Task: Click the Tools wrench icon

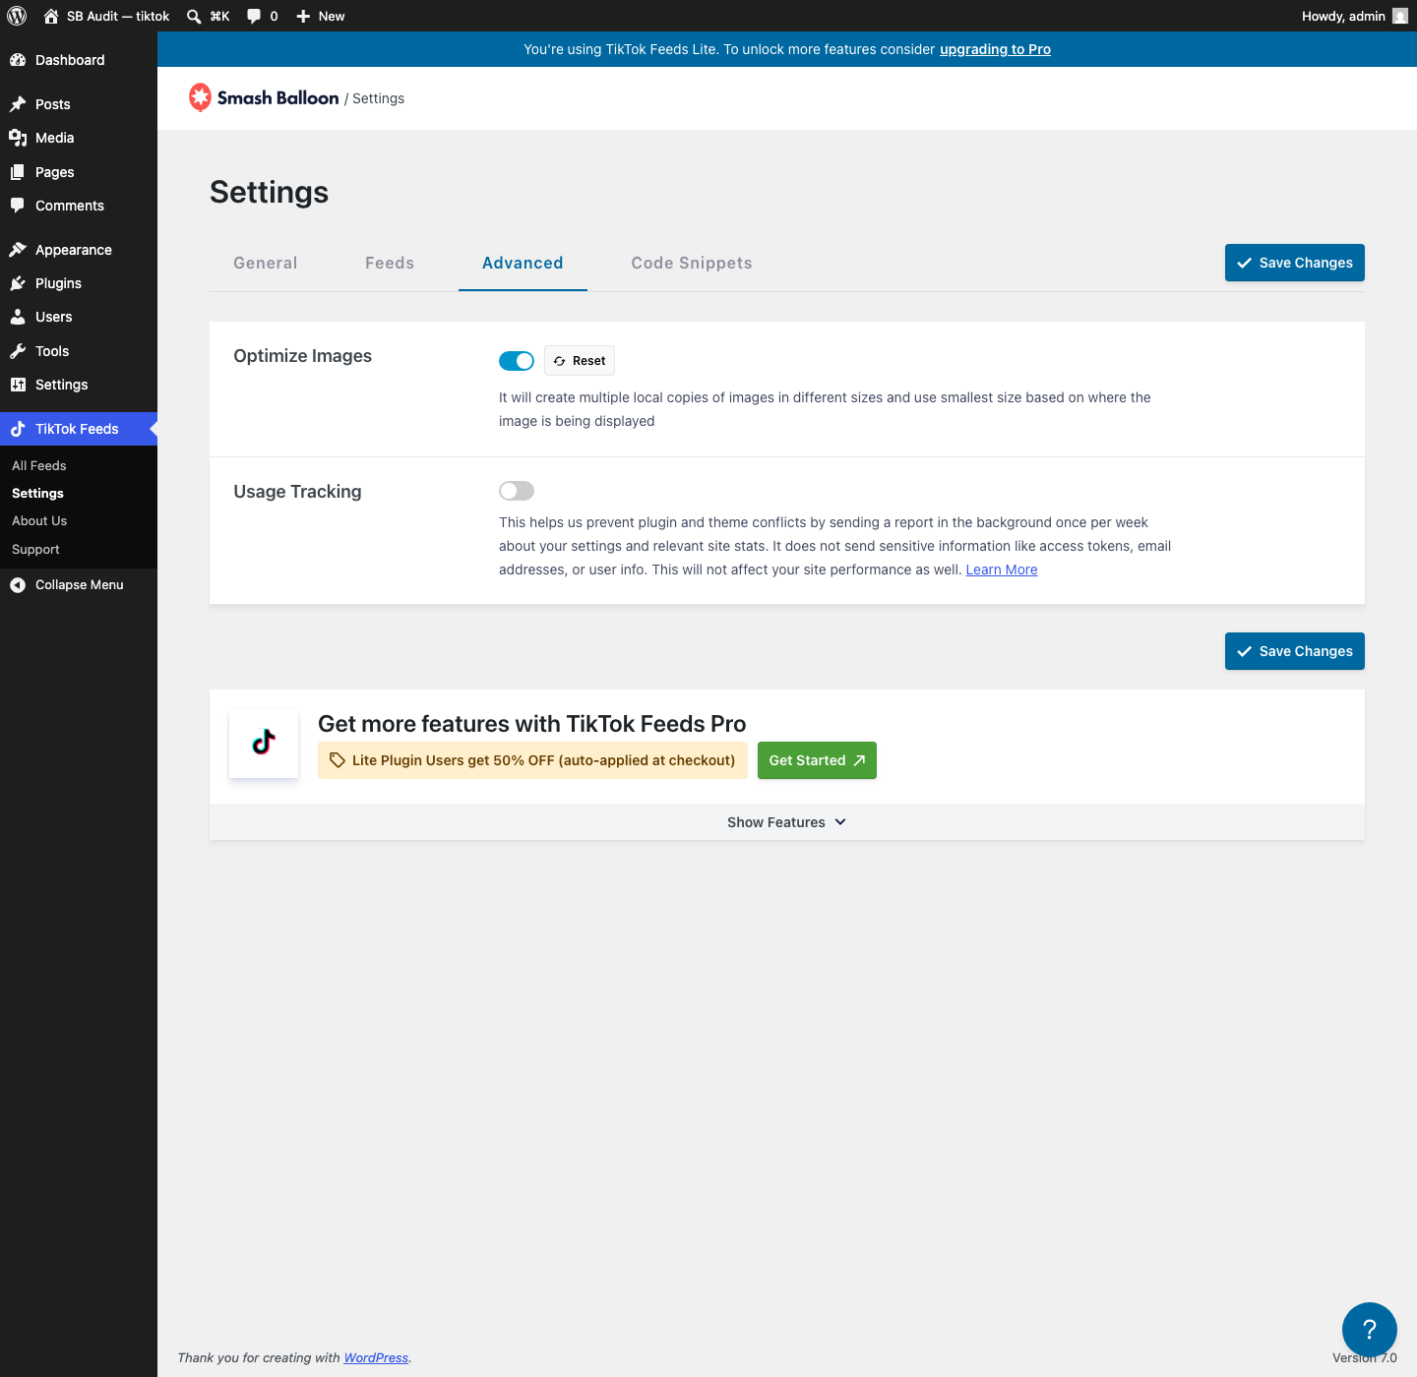Action: (x=18, y=351)
